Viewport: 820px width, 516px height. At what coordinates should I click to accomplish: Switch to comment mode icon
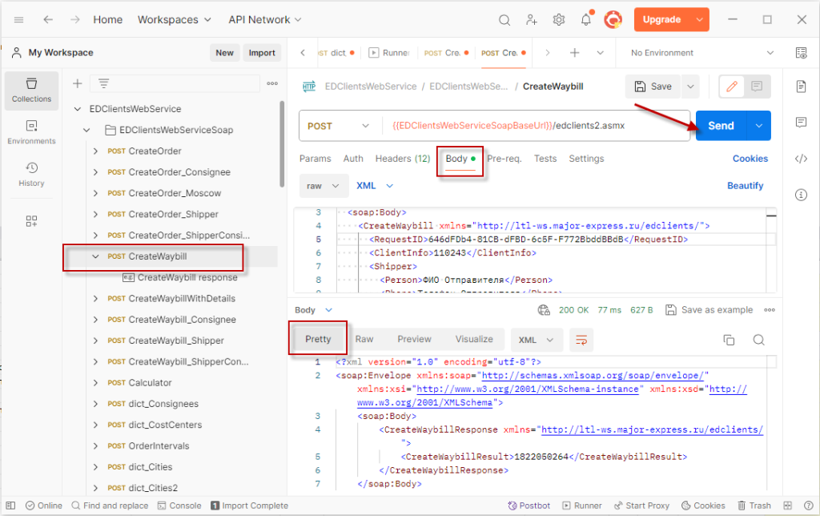[757, 87]
